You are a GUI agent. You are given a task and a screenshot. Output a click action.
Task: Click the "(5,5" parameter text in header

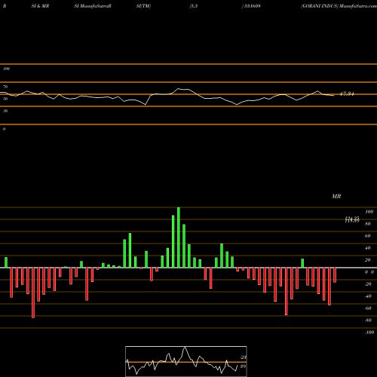[194, 6]
